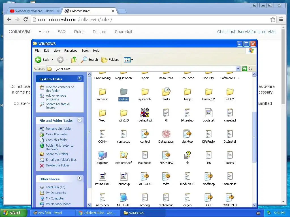The height and width of the screenshot is (217, 290).
Task: Select the bootstat file icon
Action: (x=209, y=113)
